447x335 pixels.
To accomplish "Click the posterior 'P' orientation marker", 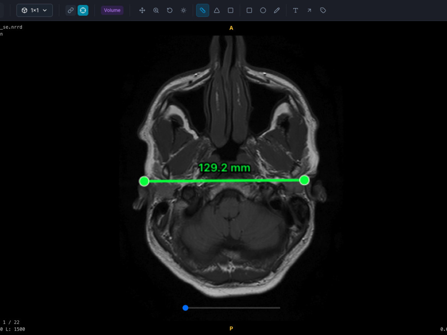I will click(231, 328).
